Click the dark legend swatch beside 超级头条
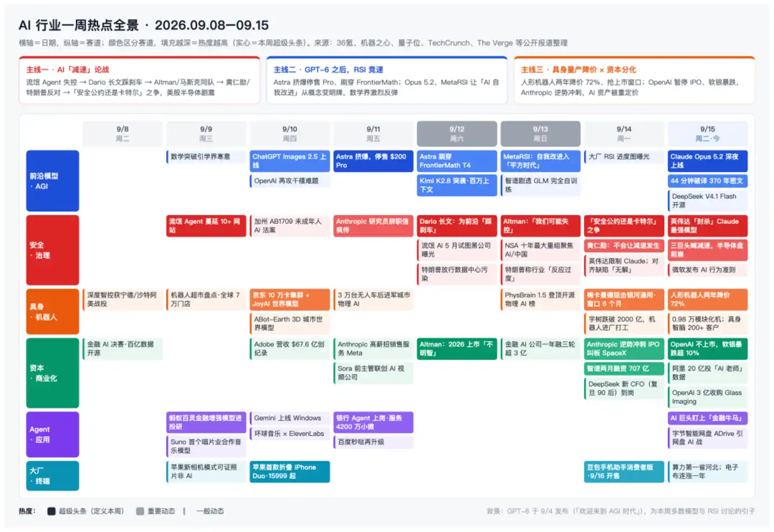774x532 pixels. (x=52, y=511)
